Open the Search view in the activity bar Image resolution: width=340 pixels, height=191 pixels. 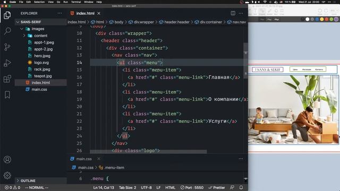coord(7,31)
